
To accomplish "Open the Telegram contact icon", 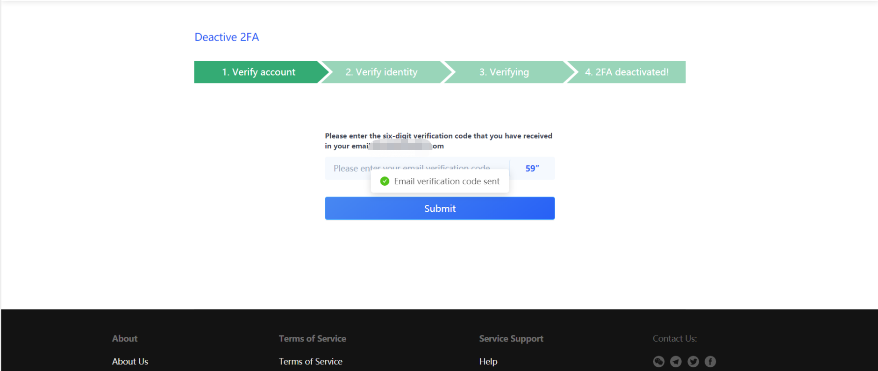I will pos(676,361).
